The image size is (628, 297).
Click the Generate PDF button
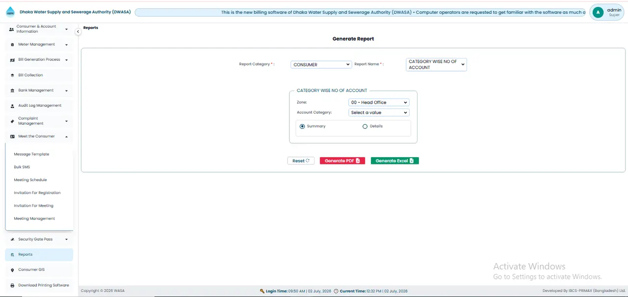[342, 161]
